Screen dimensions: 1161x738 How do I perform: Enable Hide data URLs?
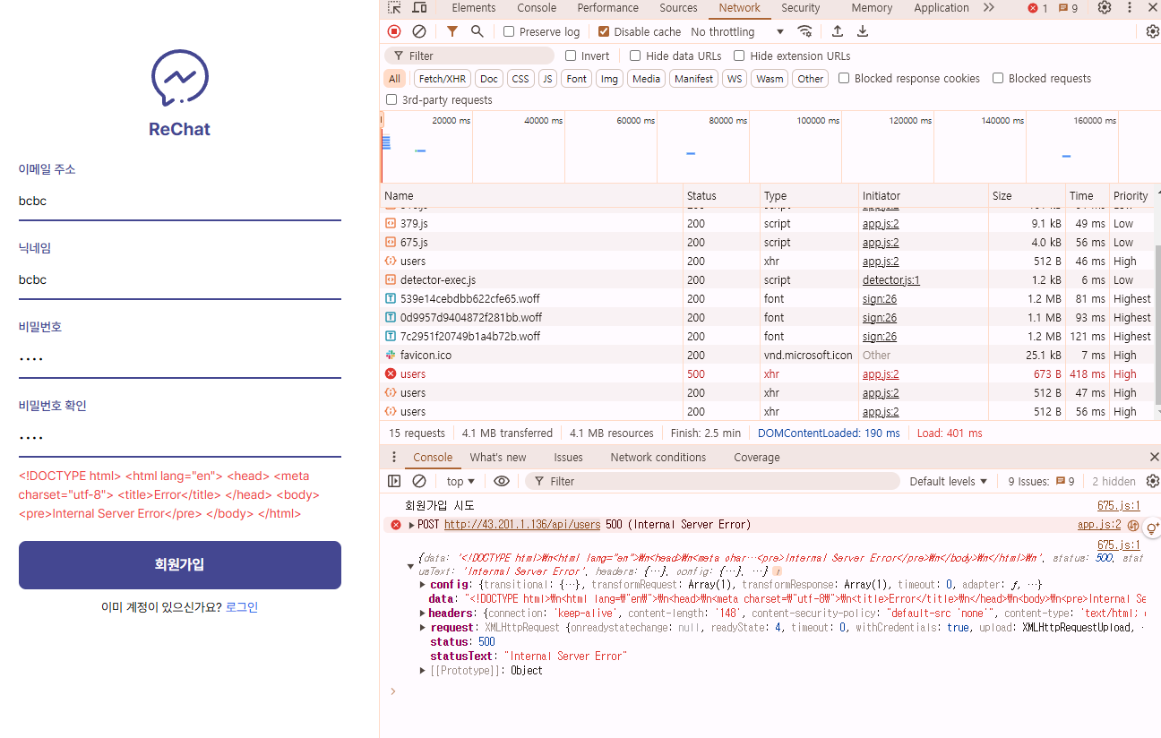click(x=635, y=56)
